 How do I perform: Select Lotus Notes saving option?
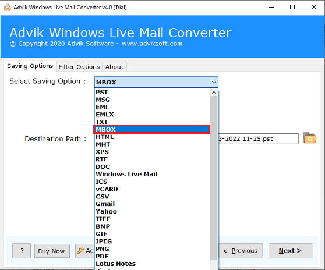click(153, 264)
